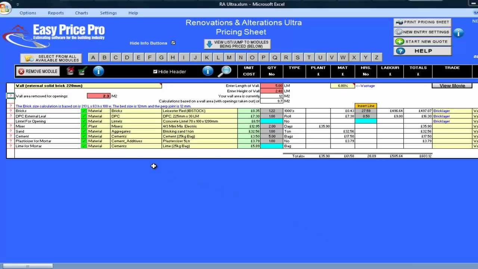Image resolution: width=478 pixels, height=269 pixels.
Task: Click the question mark for Sand row
Action: (x=10, y=131)
